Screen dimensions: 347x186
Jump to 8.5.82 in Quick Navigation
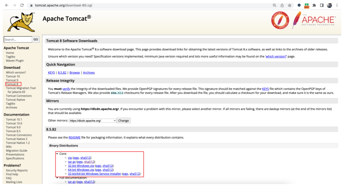62,72
